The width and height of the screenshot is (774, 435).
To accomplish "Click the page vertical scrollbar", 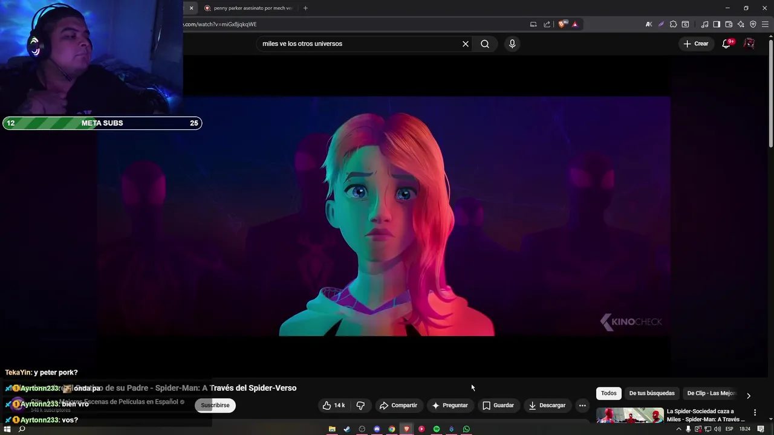I will (x=770, y=94).
